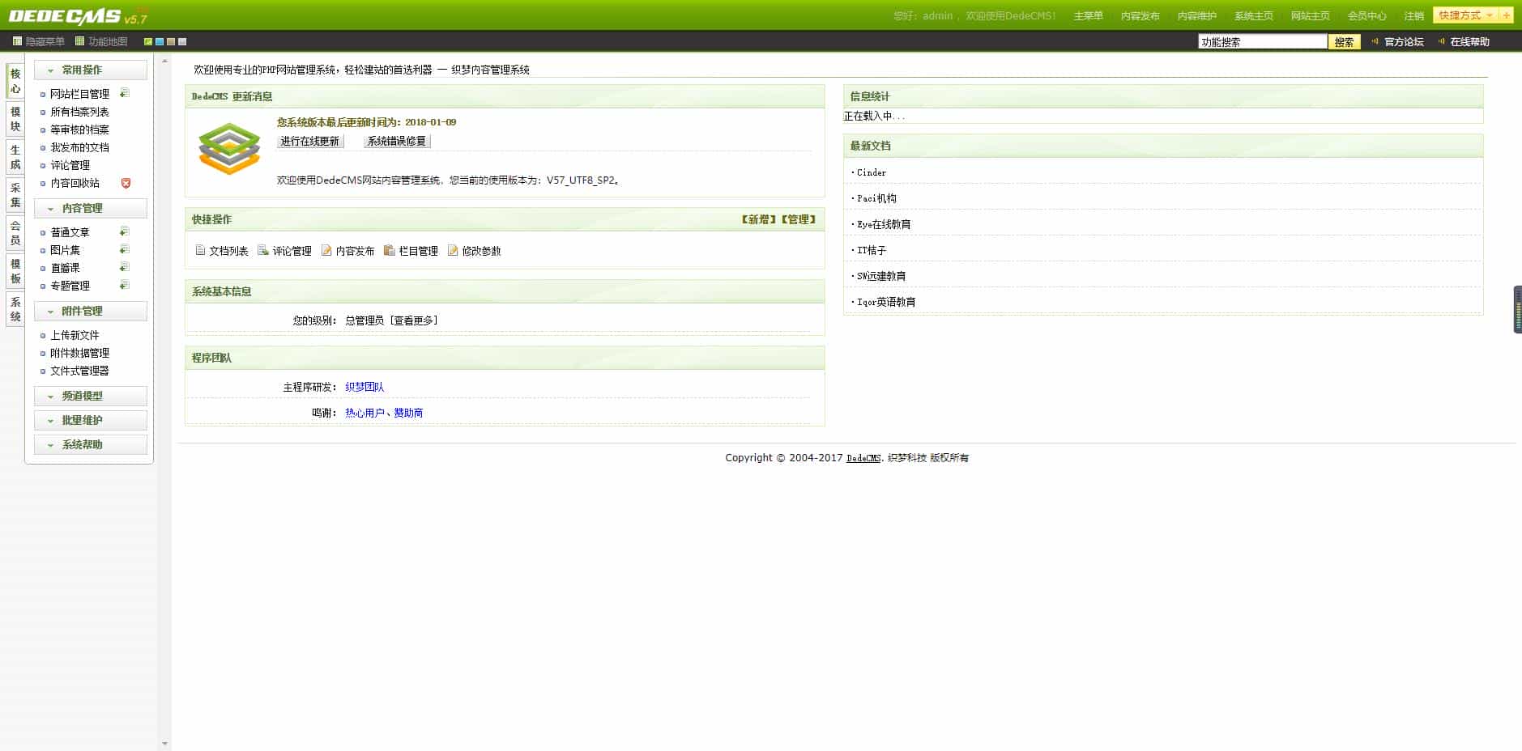Open the DedeCMS copyright footer link
Screen dimensions: 1522x751
pyautogui.click(x=863, y=458)
